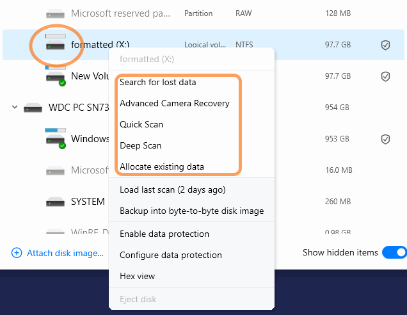Image resolution: width=407 pixels, height=315 pixels.
Task: Select the Microsoft reserved pa... row text
Action: [x=121, y=13]
